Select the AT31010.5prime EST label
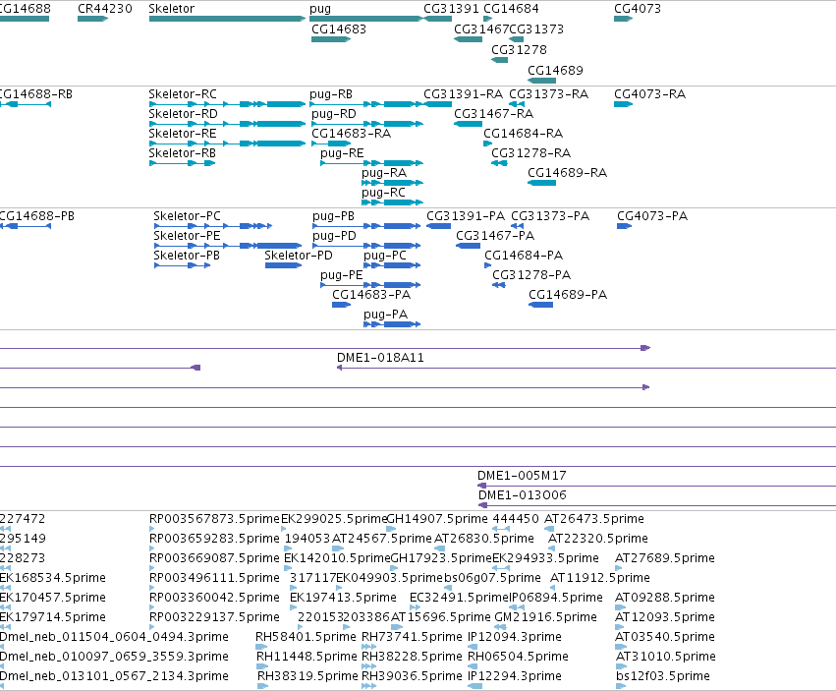 [x=666, y=657]
